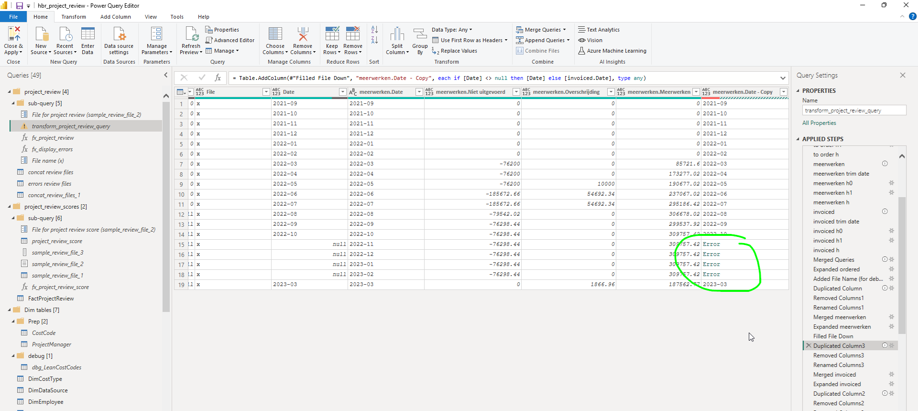Open the Data Type: Any dropdown
Screen dimensions: 918x411
(x=452, y=30)
